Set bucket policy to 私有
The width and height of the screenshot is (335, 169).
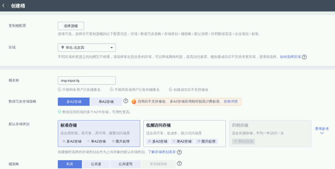coord(70,164)
